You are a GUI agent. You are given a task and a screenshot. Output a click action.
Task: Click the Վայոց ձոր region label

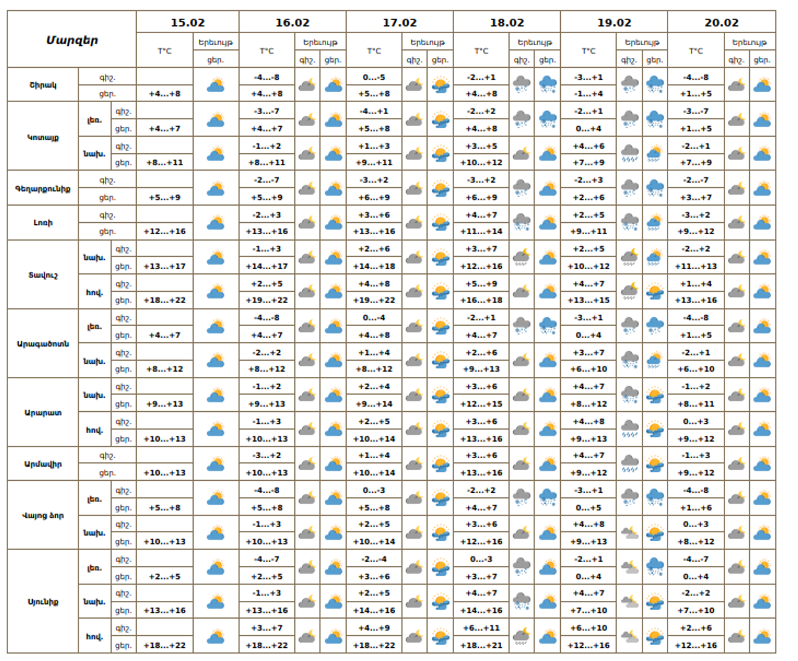click(x=43, y=516)
